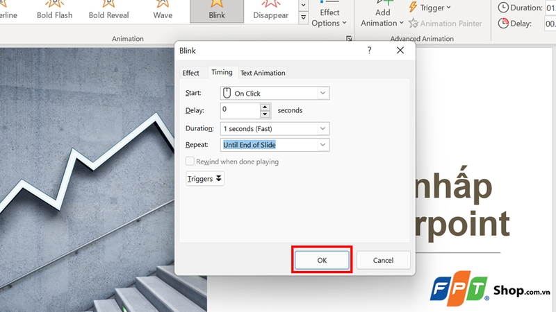The width and height of the screenshot is (556, 312).
Task: Switch to the Effect tab
Action: point(190,73)
